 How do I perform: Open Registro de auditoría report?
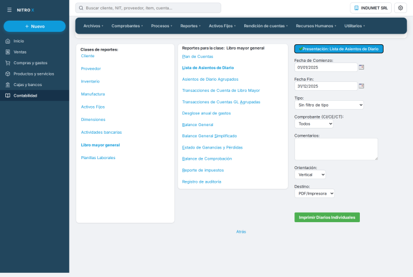202,182
